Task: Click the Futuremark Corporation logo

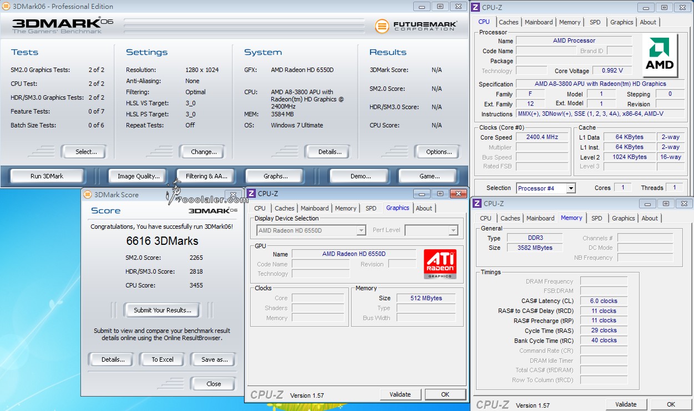Action: (416, 26)
